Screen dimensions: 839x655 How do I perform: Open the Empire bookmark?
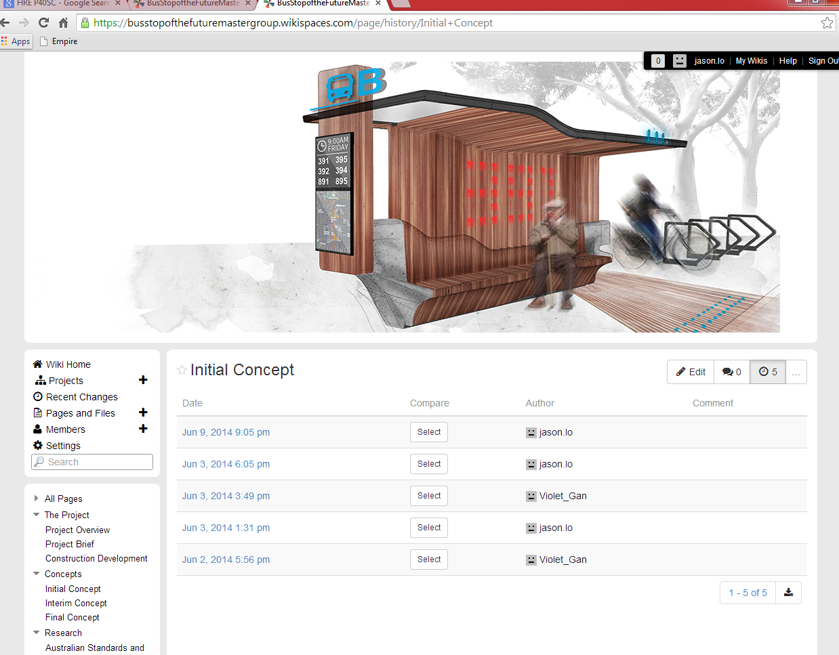(59, 41)
